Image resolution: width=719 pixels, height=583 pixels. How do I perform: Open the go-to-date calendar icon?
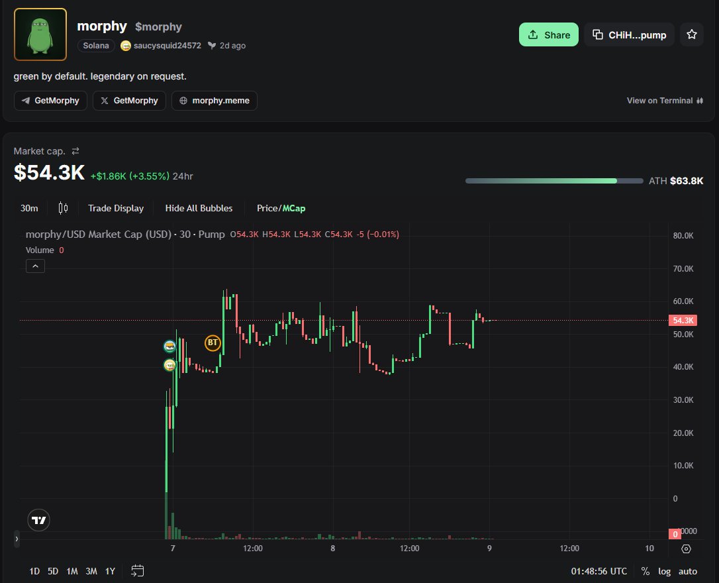point(138,571)
